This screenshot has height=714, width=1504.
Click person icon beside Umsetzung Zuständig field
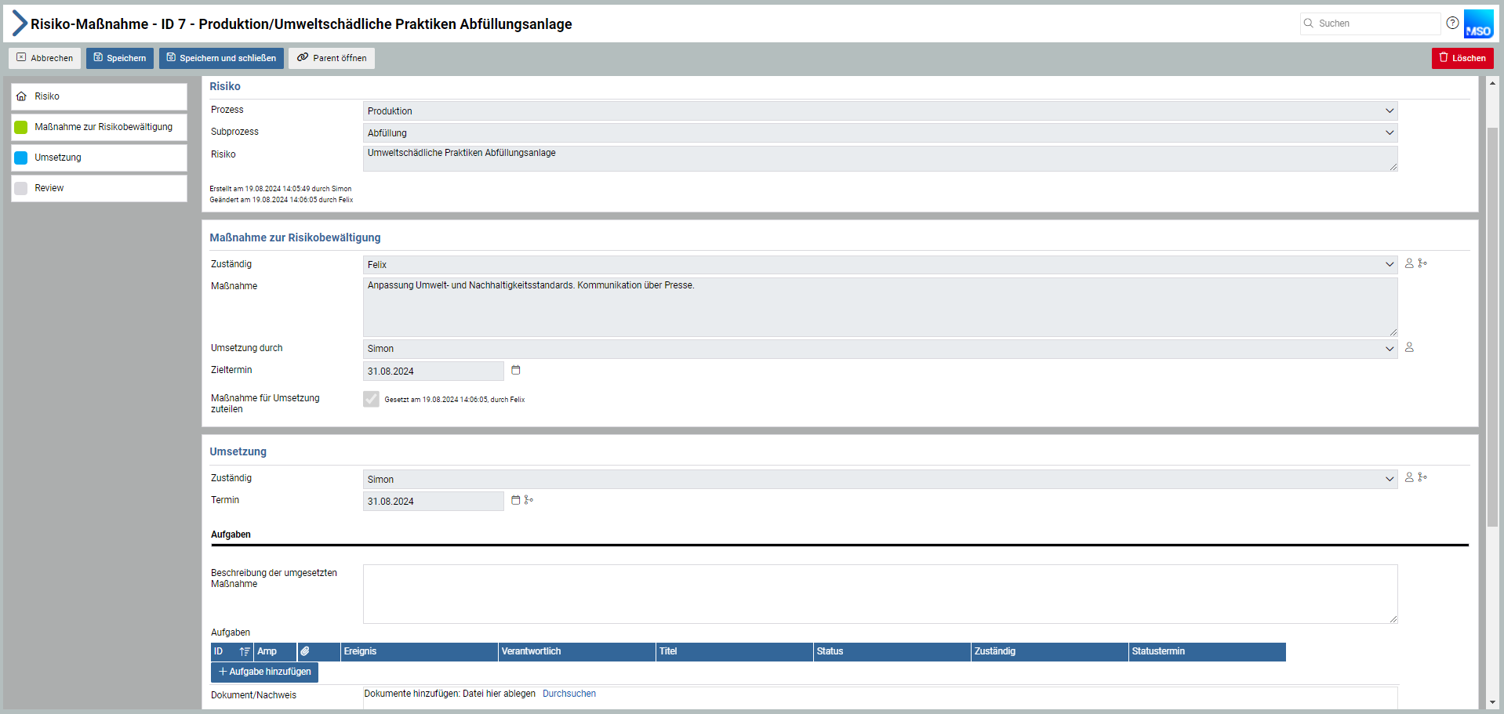tap(1409, 477)
